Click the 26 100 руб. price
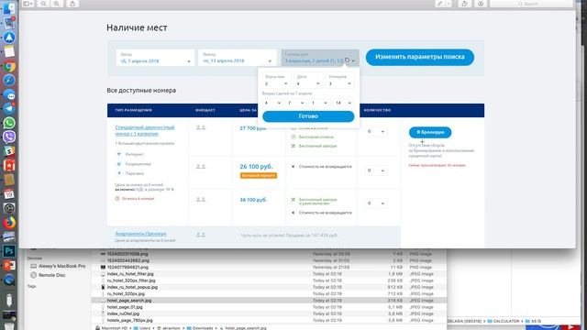 pos(256,167)
